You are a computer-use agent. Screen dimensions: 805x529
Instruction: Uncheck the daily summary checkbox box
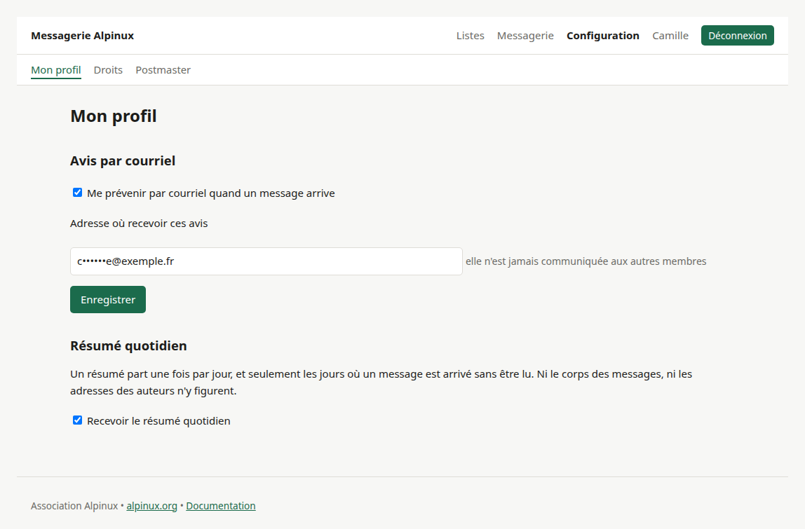78,420
